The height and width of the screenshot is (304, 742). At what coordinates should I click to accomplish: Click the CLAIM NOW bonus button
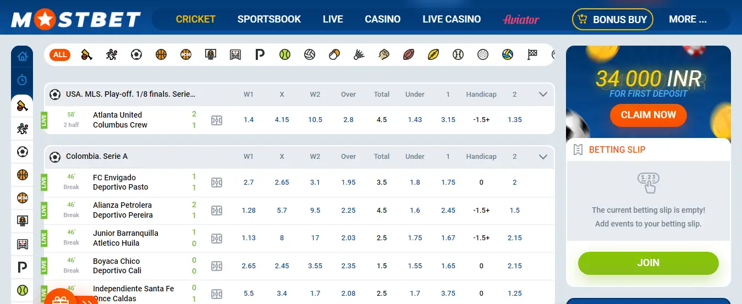(648, 115)
